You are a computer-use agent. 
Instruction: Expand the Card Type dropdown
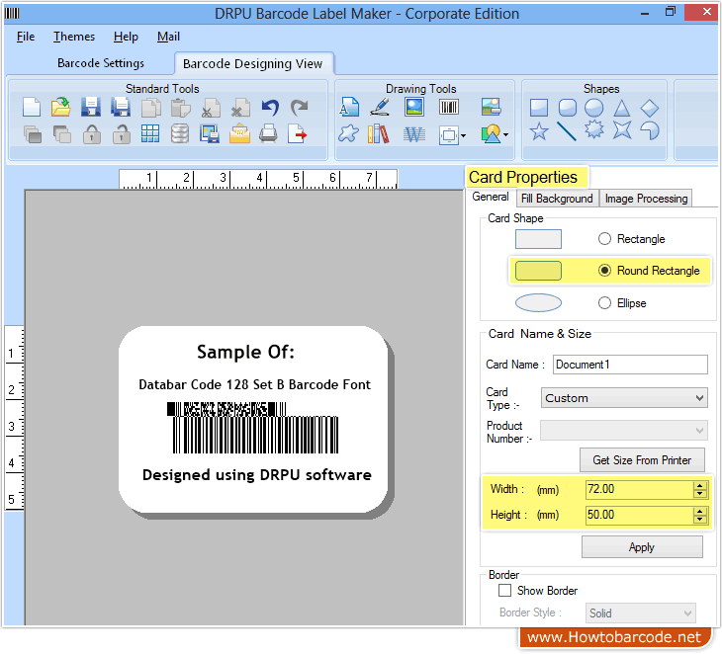coord(624,398)
